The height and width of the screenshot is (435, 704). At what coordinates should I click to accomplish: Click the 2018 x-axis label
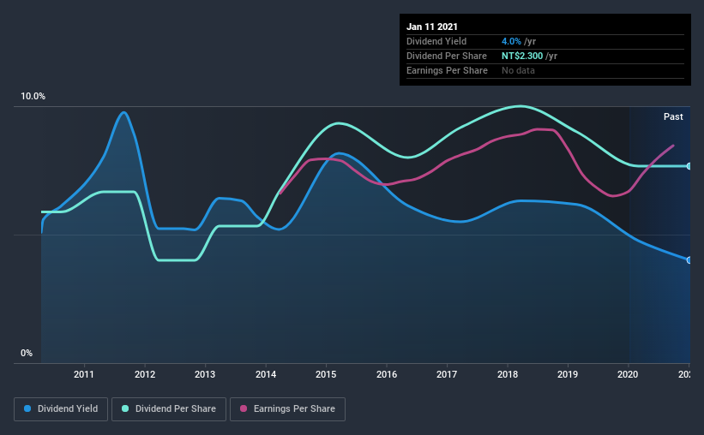[x=508, y=374]
